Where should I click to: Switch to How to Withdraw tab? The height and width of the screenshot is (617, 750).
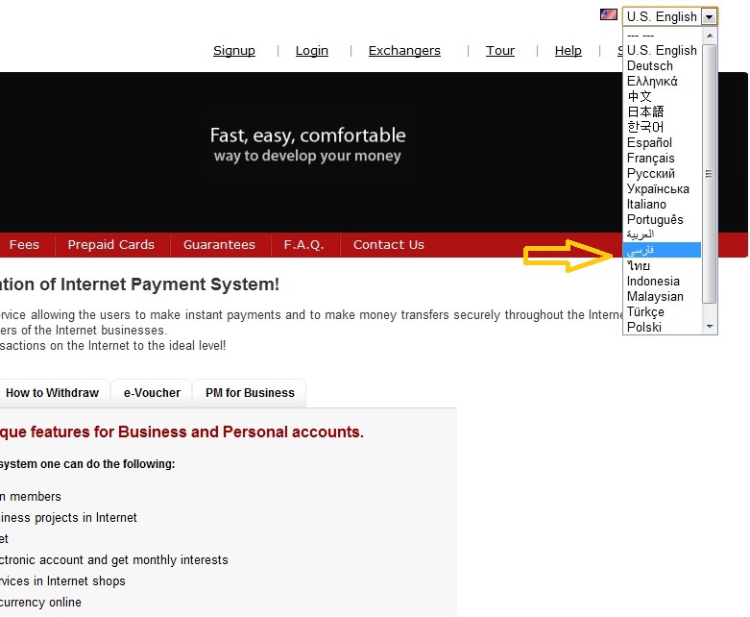pyautogui.click(x=52, y=393)
